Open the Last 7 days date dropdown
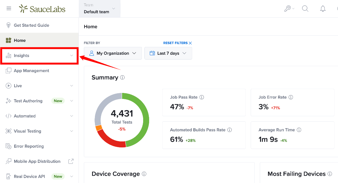This screenshot has height=183, width=338. pos(168,53)
